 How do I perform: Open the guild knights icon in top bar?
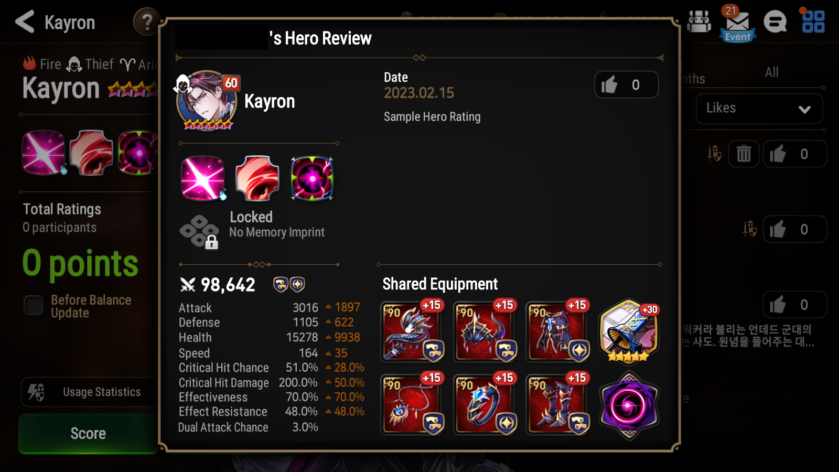pyautogui.click(x=699, y=22)
